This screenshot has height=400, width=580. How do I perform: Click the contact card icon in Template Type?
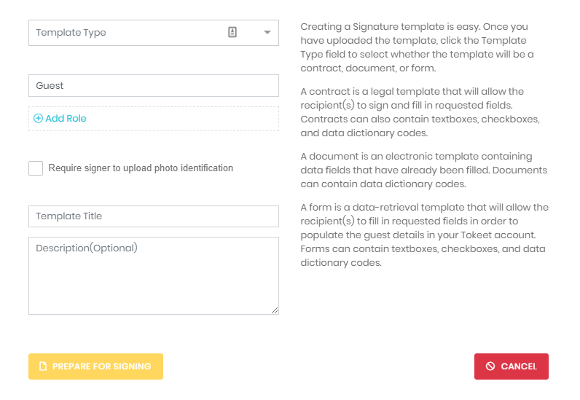tap(232, 32)
